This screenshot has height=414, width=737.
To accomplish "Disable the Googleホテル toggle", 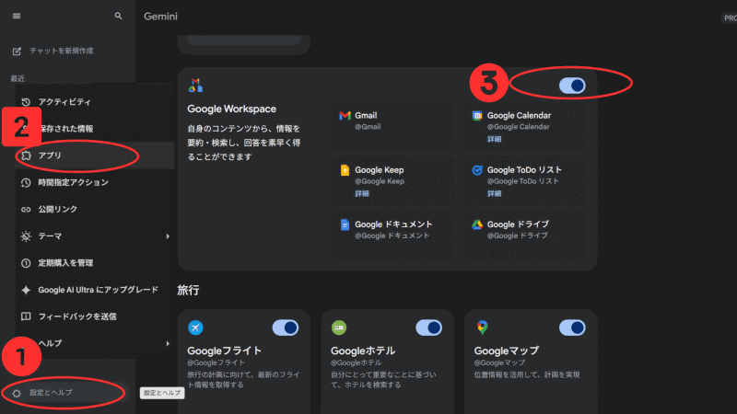I will coord(428,328).
